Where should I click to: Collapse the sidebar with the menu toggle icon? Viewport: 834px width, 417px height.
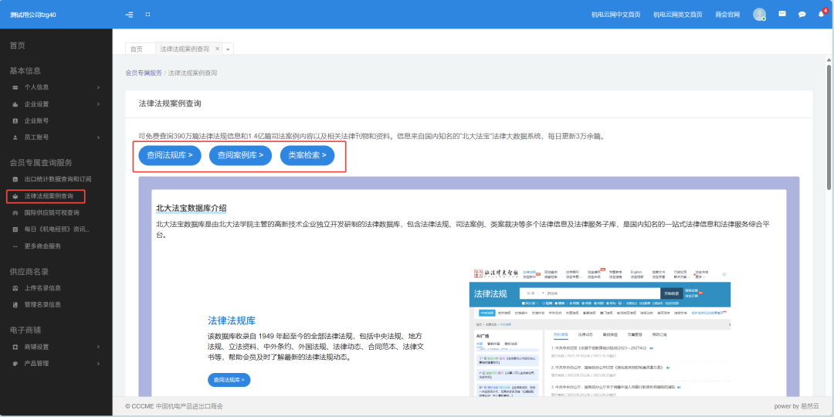[x=129, y=15]
